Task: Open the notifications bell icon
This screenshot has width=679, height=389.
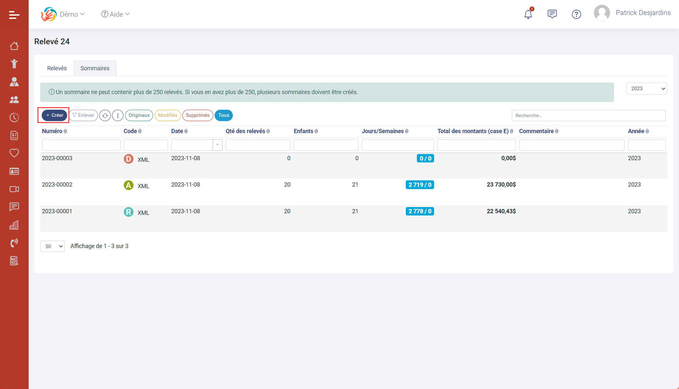Action: (528, 14)
